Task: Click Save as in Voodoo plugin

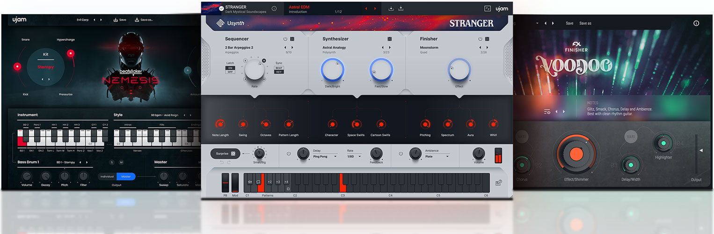Action: 585,23
